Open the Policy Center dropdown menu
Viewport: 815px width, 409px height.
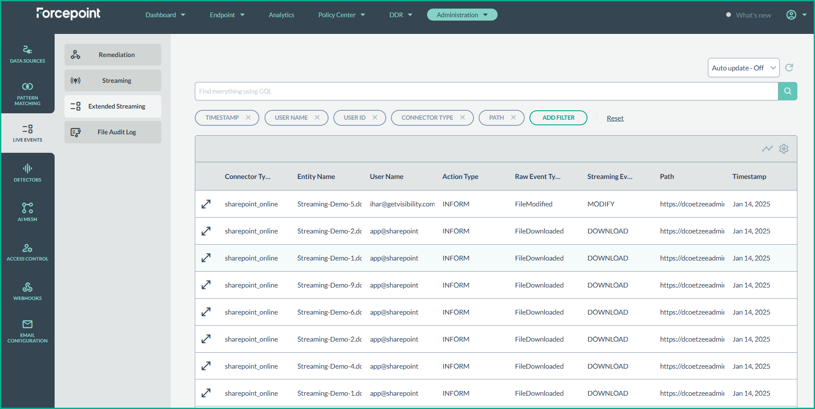(x=341, y=15)
